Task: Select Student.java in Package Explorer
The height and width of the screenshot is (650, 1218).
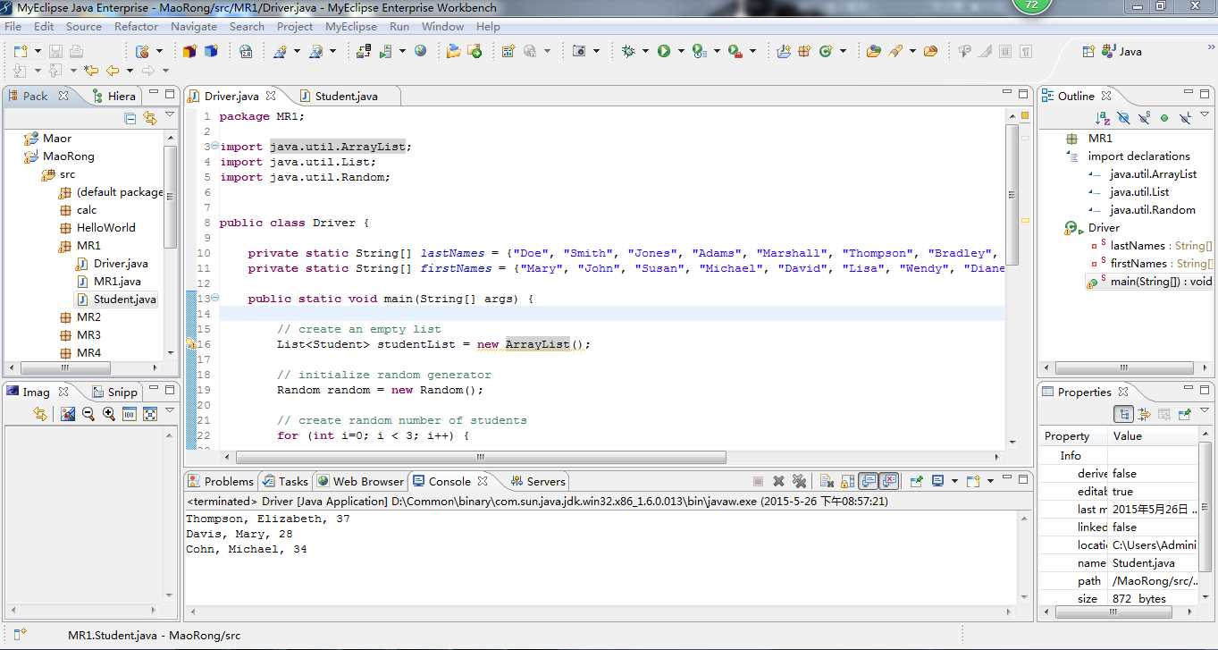Action: 117,300
